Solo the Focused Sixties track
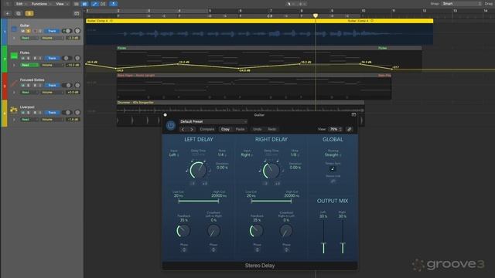Screen dimensions: 495x278 click(29, 86)
